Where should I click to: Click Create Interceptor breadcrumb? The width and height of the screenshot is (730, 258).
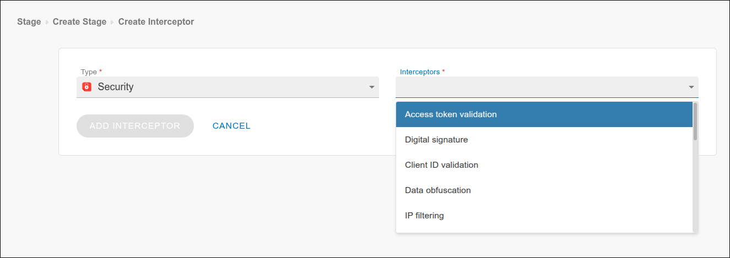tap(156, 22)
